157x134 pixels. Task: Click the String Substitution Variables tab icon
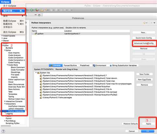[x=111, y=66]
